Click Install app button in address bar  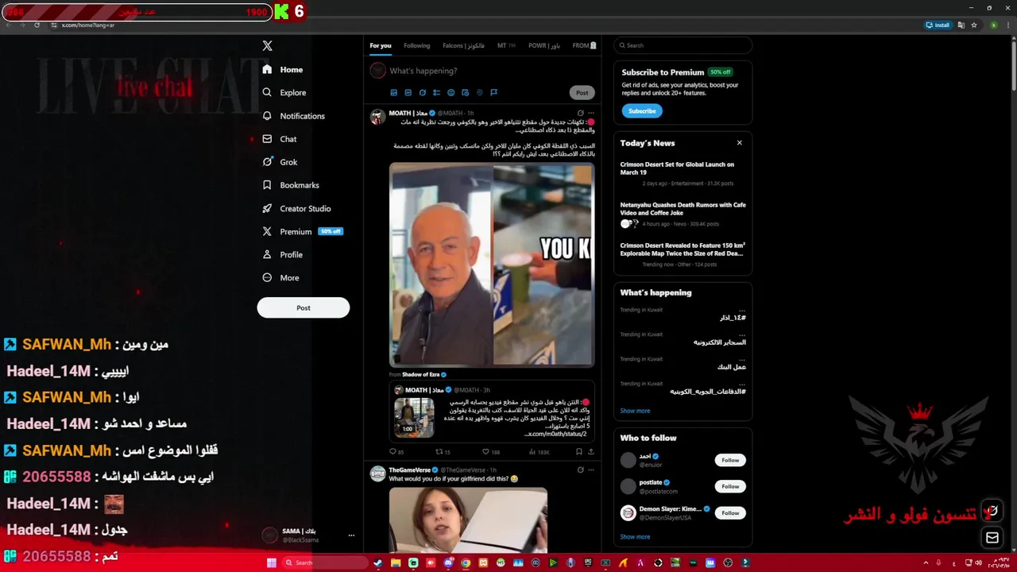tap(938, 25)
